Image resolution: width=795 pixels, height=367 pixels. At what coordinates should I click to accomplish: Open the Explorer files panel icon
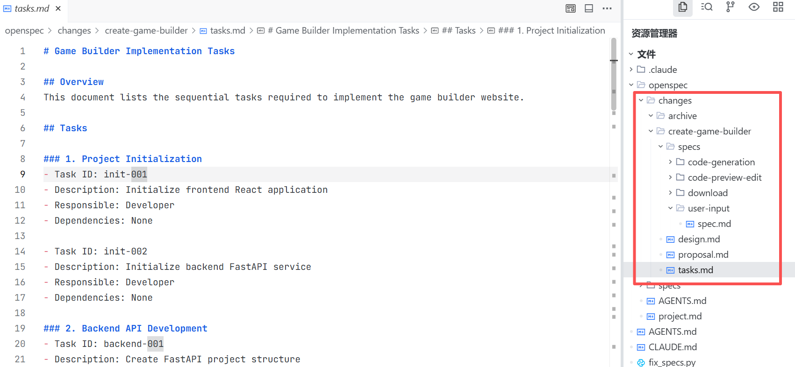(683, 7)
